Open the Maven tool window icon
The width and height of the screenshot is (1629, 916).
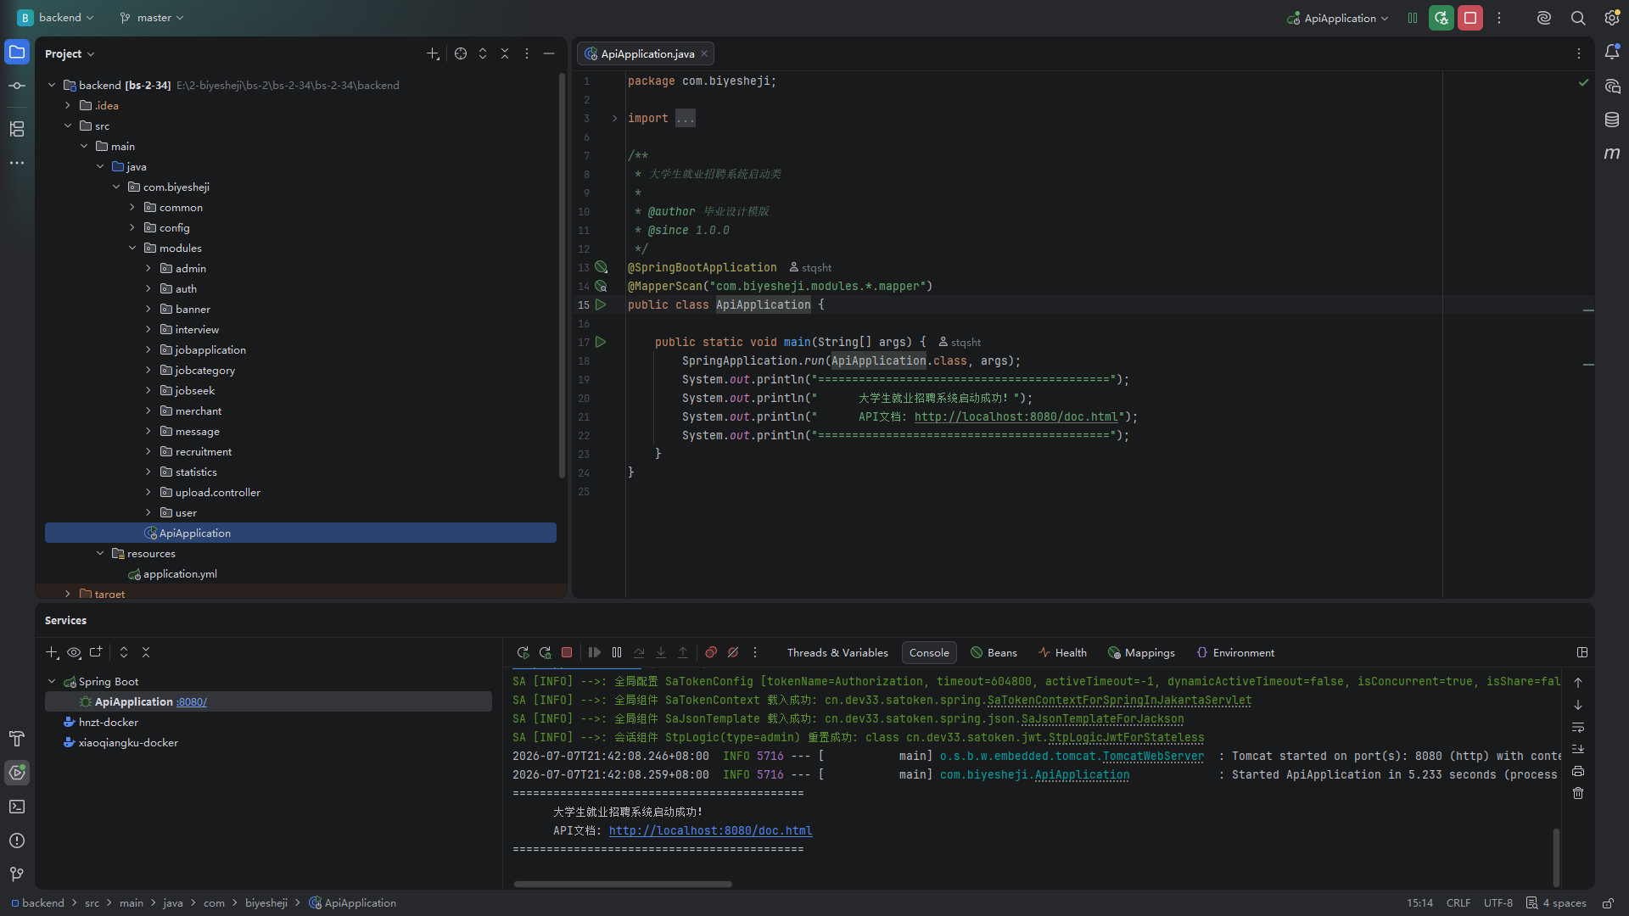tap(1612, 154)
